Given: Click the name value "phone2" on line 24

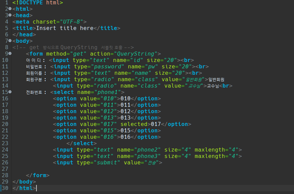Looking at the screenshot, I should (147, 150).
